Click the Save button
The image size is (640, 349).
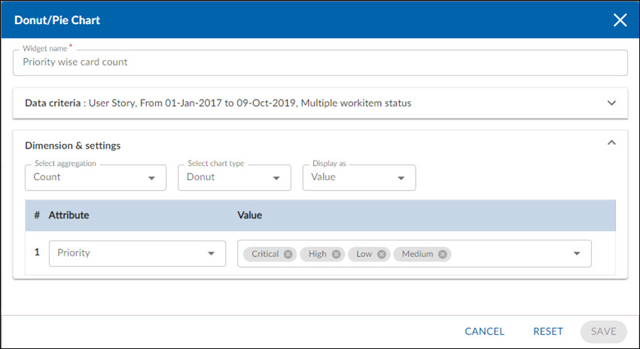tap(603, 331)
